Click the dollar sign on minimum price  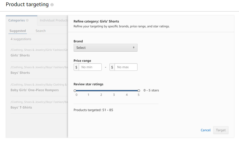pos(76,67)
